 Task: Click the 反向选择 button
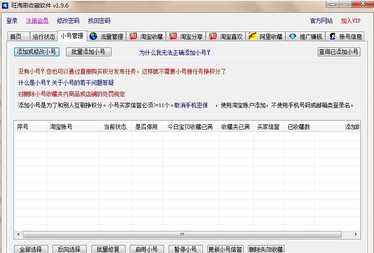tap(69, 249)
